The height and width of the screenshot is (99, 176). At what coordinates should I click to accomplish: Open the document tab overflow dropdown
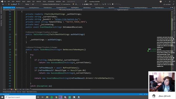pyautogui.click(x=171, y=8)
